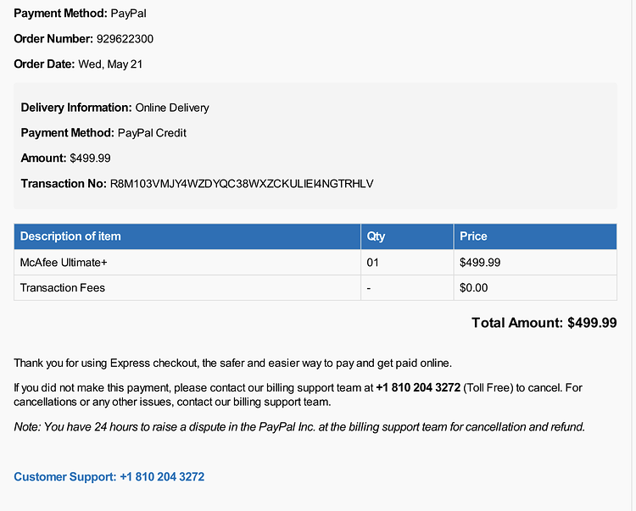Click the Transaction No code value

click(242, 184)
